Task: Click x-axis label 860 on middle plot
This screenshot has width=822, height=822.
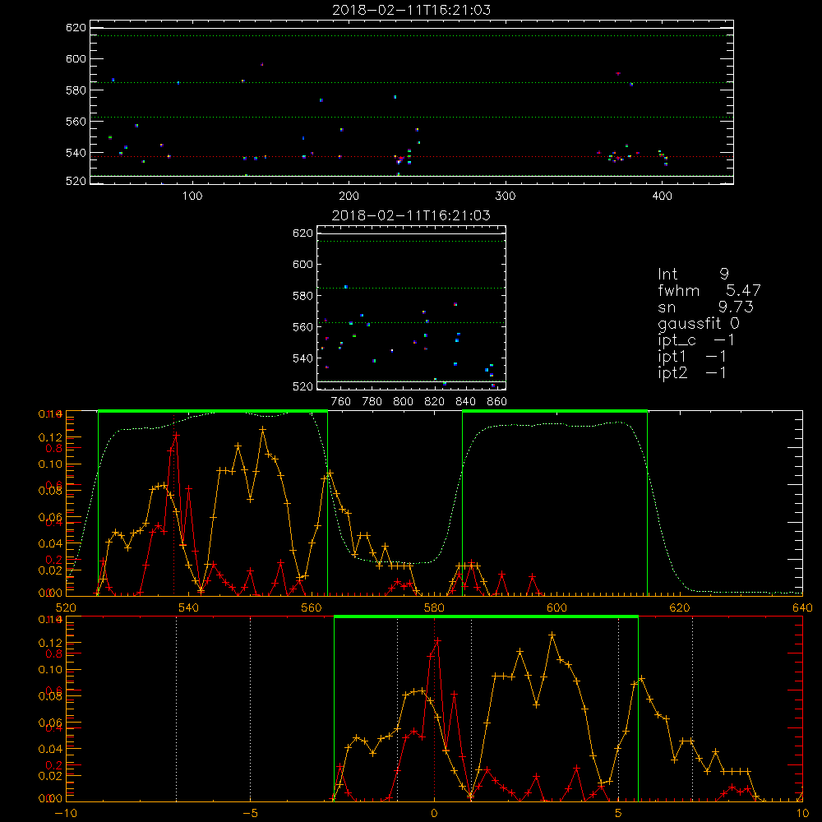Action: click(x=497, y=402)
